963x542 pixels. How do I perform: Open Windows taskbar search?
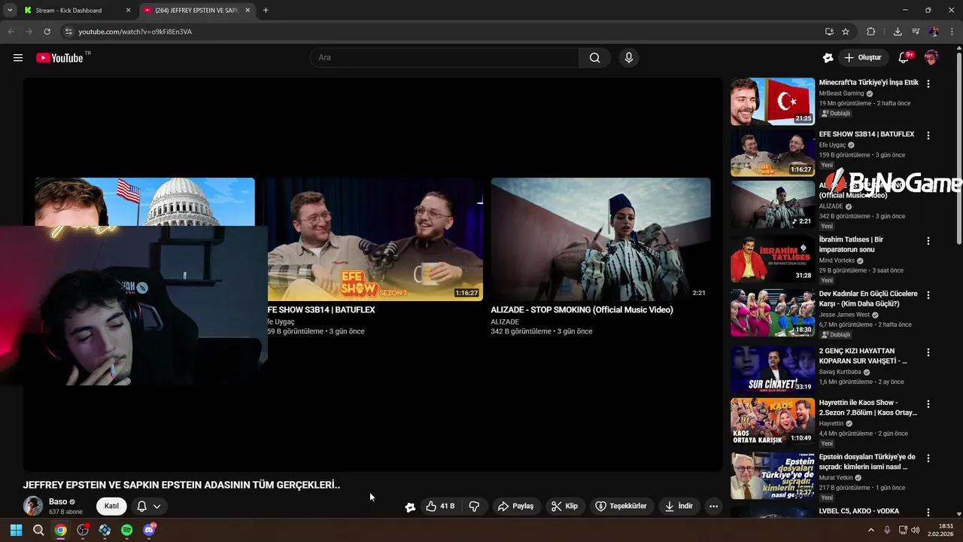pos(38,530)
